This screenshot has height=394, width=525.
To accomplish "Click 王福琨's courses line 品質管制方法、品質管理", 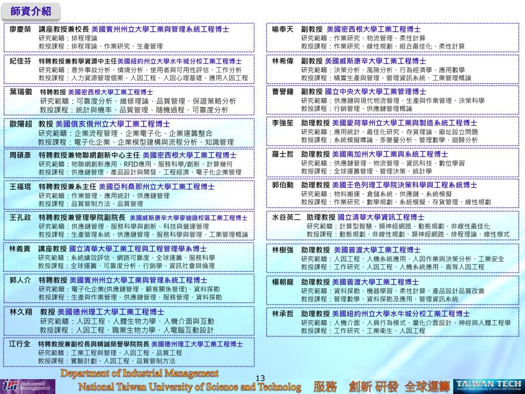I will (91, 203).
